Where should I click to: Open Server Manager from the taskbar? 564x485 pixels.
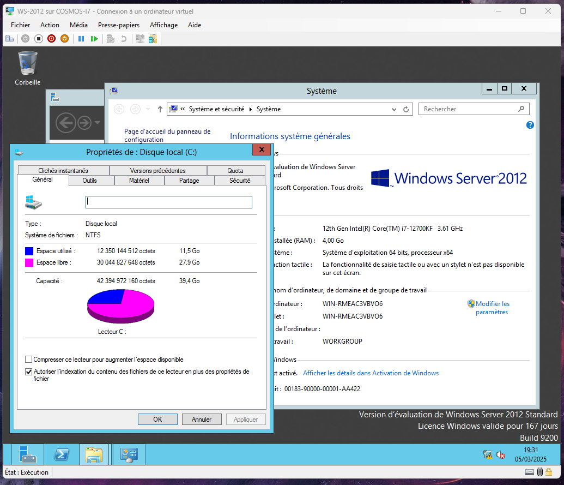pos(27,454)
